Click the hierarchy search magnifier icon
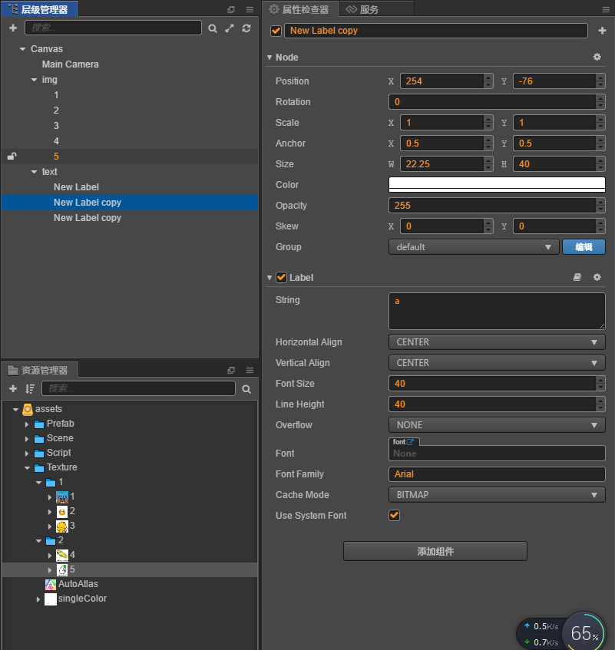Viewport: 615px width, 650px height. 213,28
